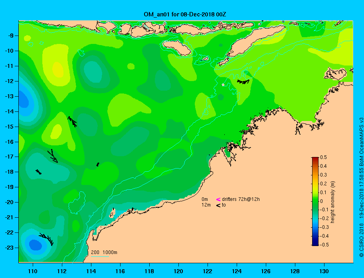364x278 pixels.
Task: Click colorbar tick label '0.3'
Action: point(323,175)
